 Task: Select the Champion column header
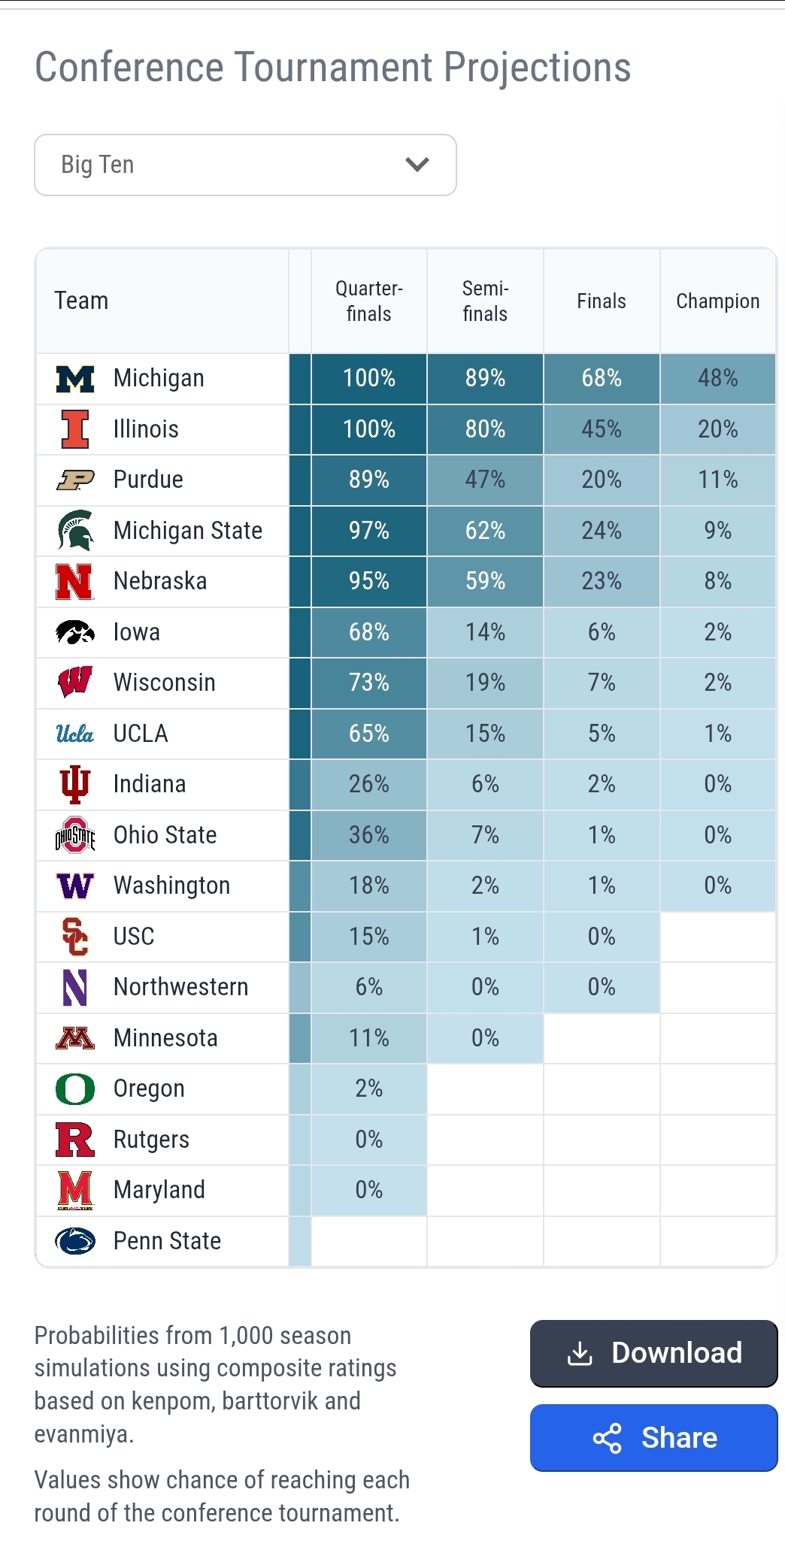click(x=717, y=301)
